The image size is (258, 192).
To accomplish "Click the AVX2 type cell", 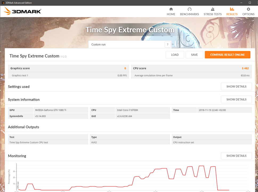I will 130,142.
